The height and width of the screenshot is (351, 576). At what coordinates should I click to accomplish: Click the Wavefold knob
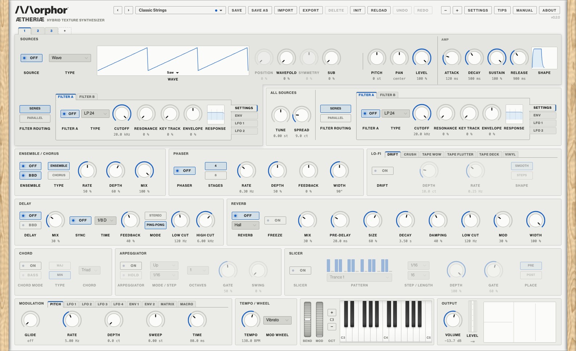[286, 58]
